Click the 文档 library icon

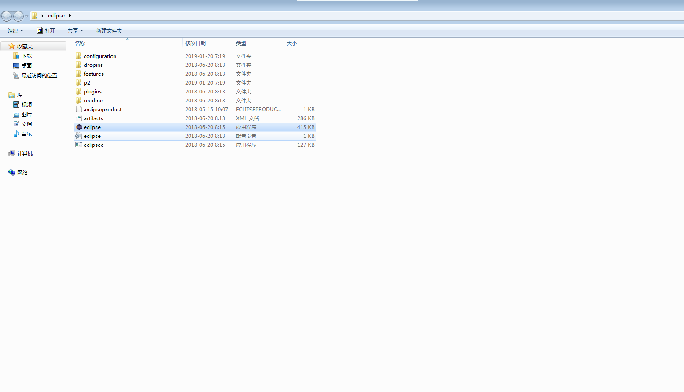click(16, 124)
